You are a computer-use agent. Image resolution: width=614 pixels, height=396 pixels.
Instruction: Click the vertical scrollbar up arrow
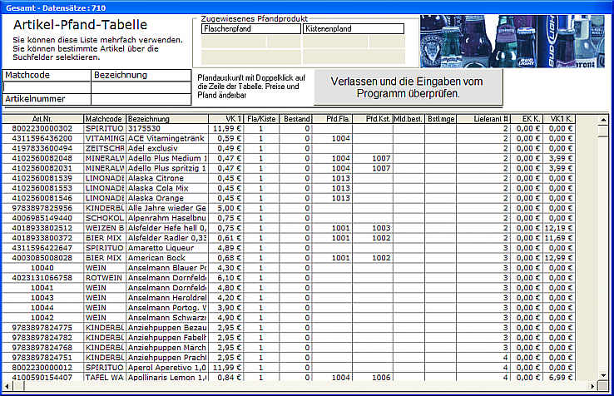pos(603,120)
